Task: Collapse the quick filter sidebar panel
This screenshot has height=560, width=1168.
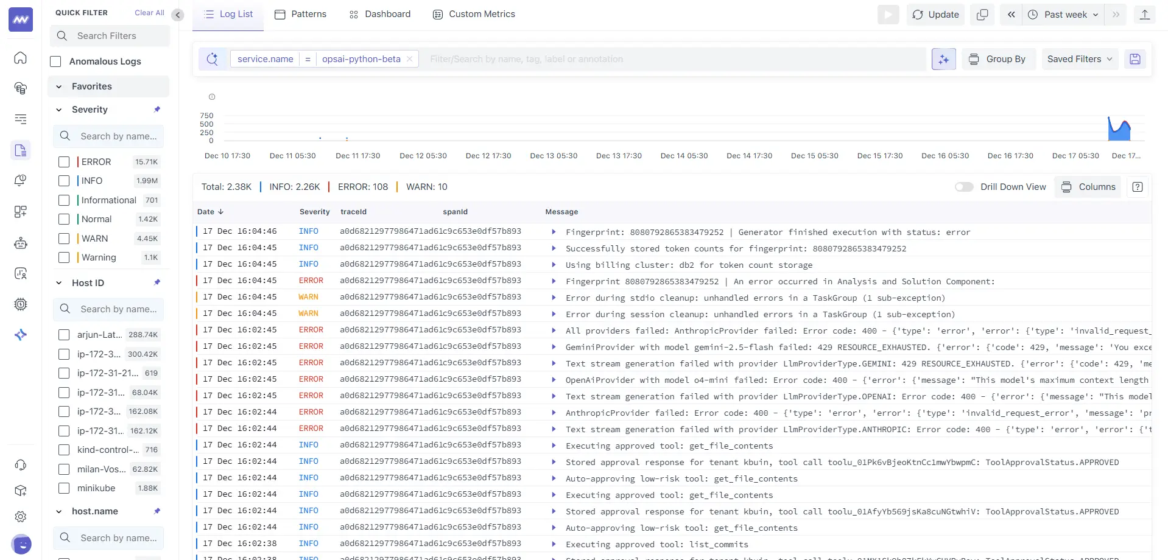Action: click(178, 15)
